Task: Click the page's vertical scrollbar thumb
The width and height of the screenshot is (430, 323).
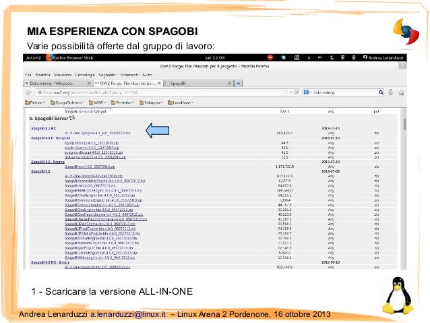Action: click(x=404, y=125)
